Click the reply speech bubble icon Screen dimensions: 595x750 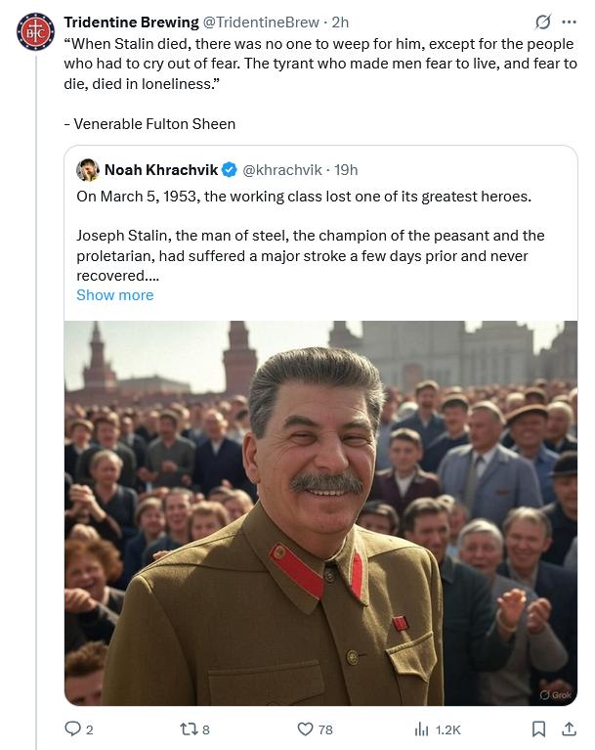(x=72, y=728)
